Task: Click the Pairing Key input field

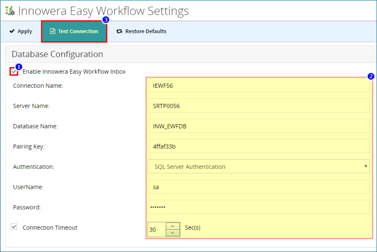Action: [259, 146]
